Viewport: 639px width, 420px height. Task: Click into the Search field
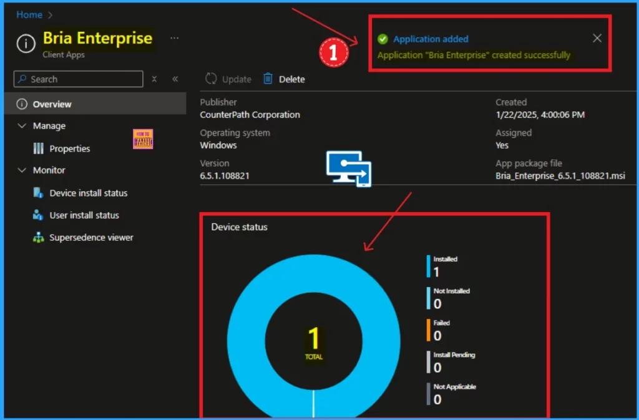pos(78,79)
